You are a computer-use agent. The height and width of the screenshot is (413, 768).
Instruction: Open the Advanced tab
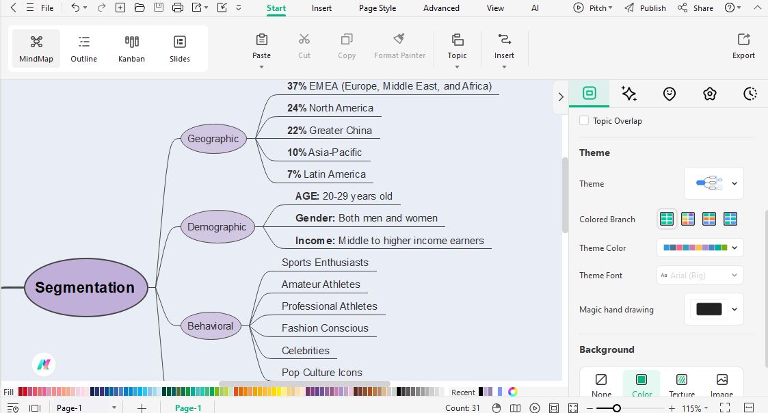441,8
